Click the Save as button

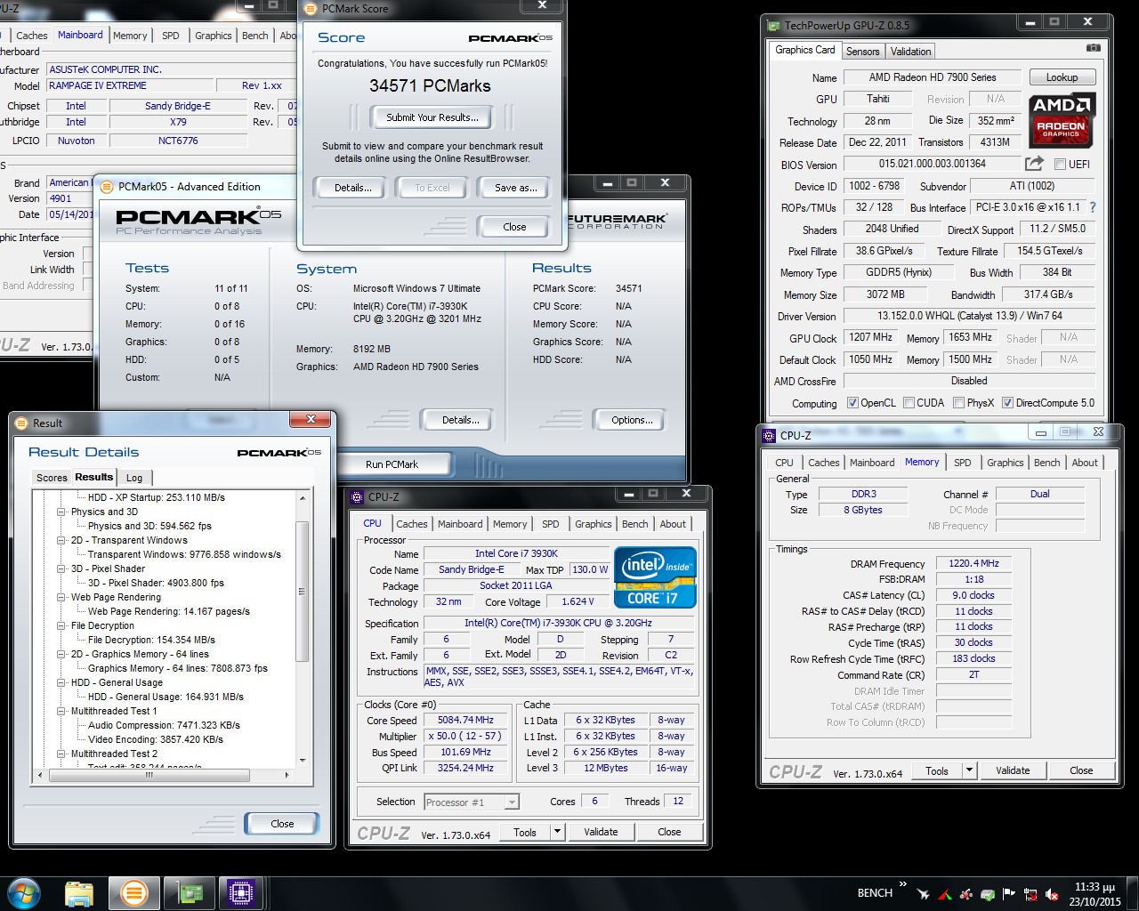515,188
